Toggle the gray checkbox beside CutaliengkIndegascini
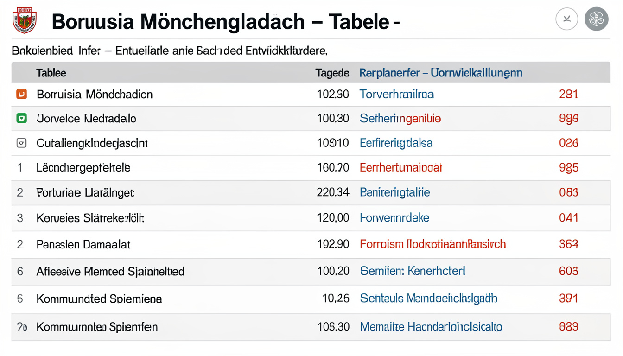Image resolution: width=623 pixels, height=356 pixels. [x=20, y=143]
